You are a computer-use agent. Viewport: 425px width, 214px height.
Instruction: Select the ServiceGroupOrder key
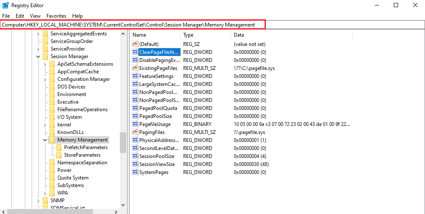coord(72,41)
